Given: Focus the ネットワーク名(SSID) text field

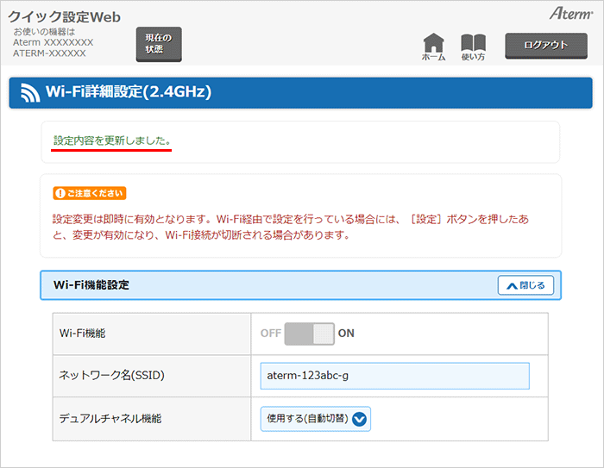Looking at the screenshot, I should [x=394, y=377].
